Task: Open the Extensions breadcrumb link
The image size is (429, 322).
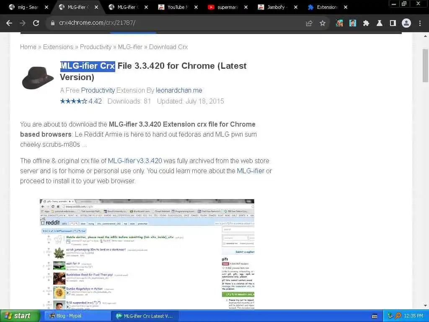Action: pos(58,47)
